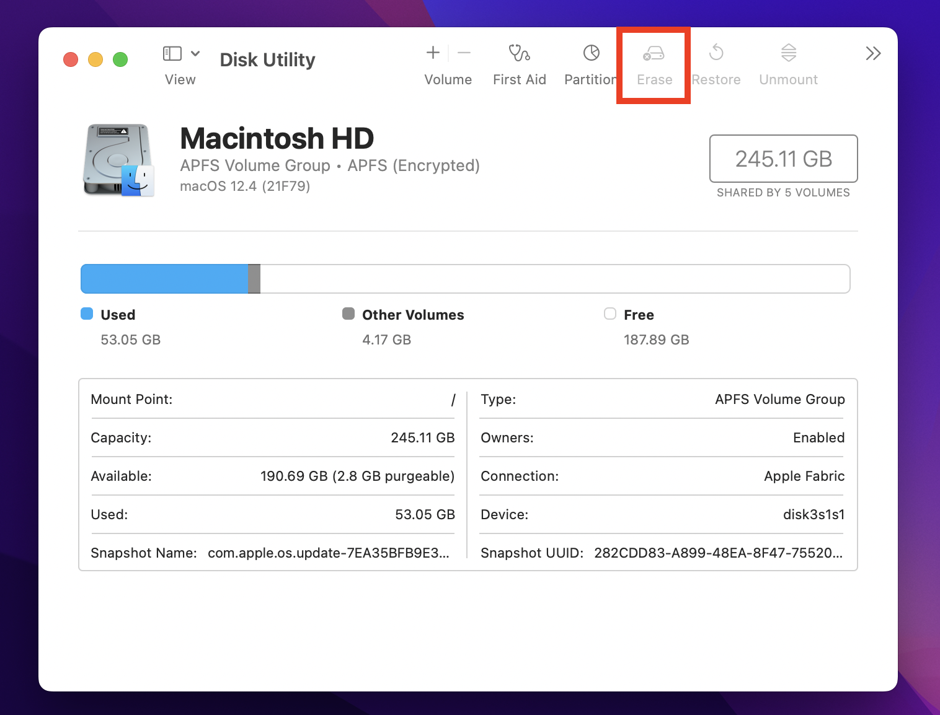Click the "Mount Point:" label

click(x=131, y=400)
